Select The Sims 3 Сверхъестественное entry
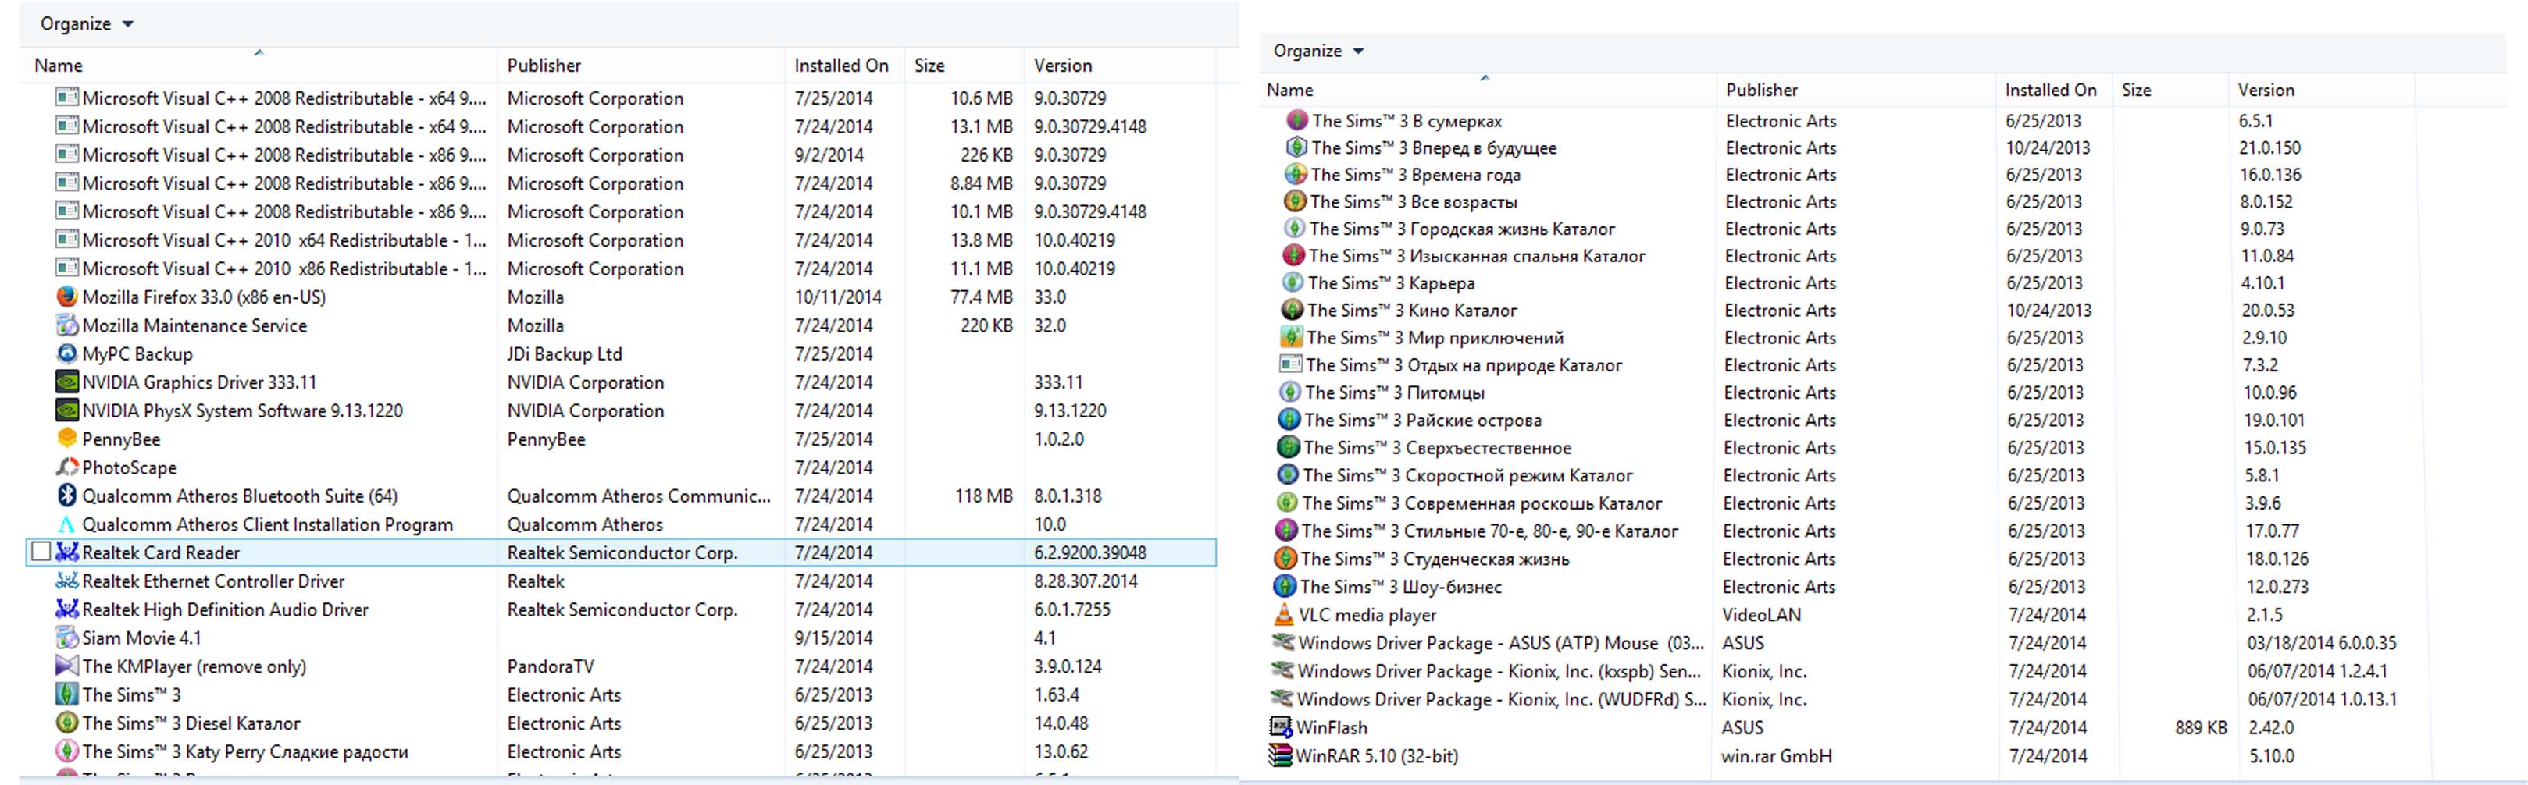The height and width of the screenshot is (785, 2528). 1438,448
